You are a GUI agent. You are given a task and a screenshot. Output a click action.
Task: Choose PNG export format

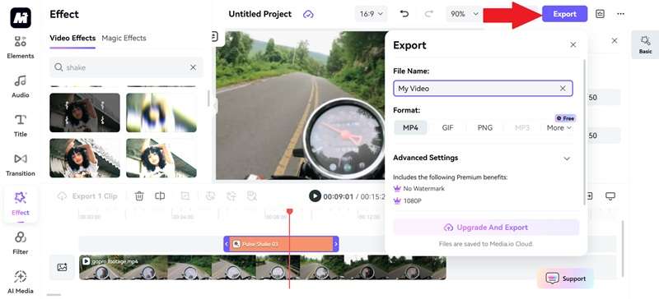485,128
